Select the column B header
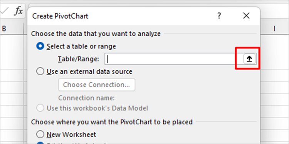Screen dimensions: 289x144 pos(12,29)
